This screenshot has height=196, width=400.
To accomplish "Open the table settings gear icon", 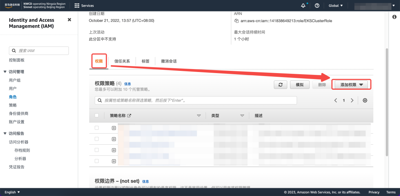I will point(365,100).
